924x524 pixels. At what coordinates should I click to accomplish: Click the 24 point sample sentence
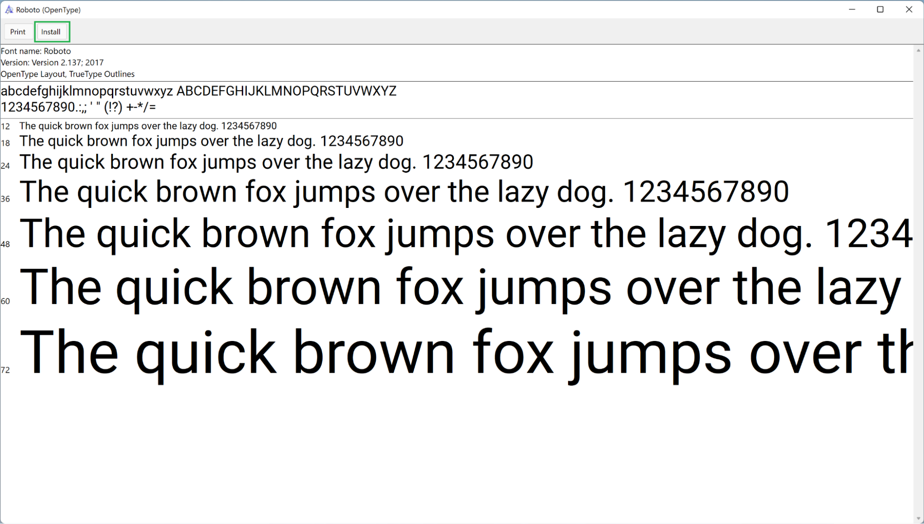276,162
